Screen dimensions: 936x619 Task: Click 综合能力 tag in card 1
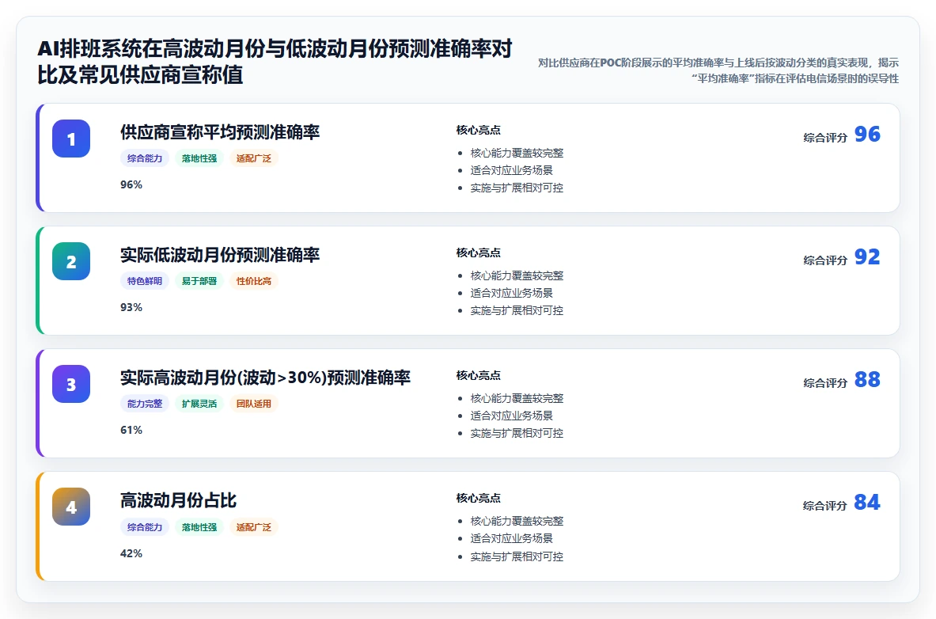pos(145,158)
